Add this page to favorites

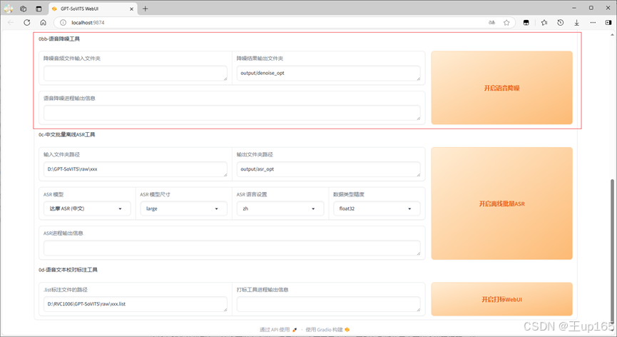tap(506, 22)
